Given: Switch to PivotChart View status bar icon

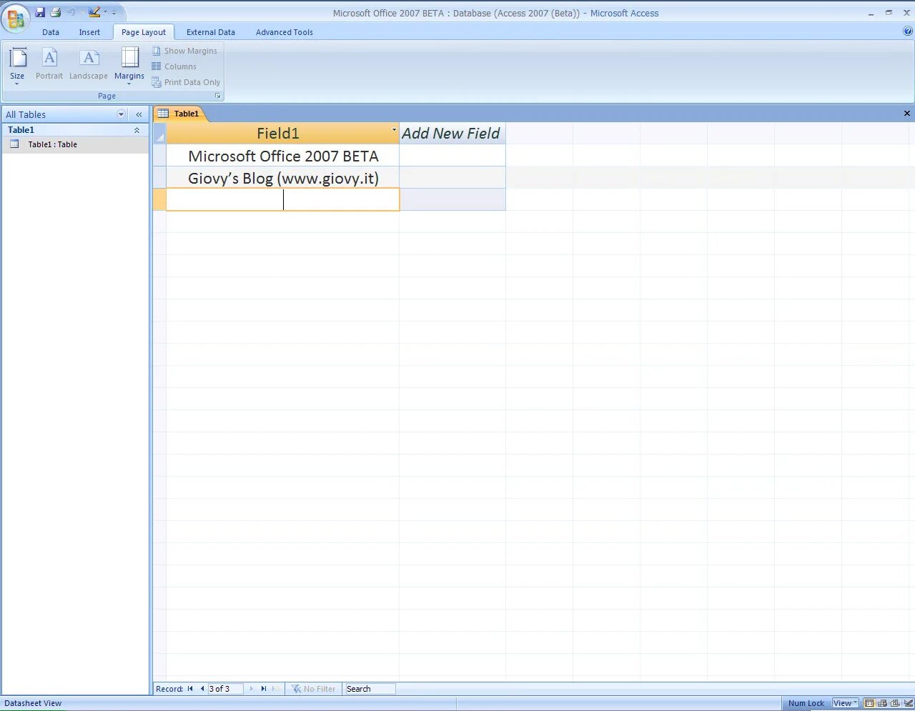Looking at the screenshot, I should point(895,703).
